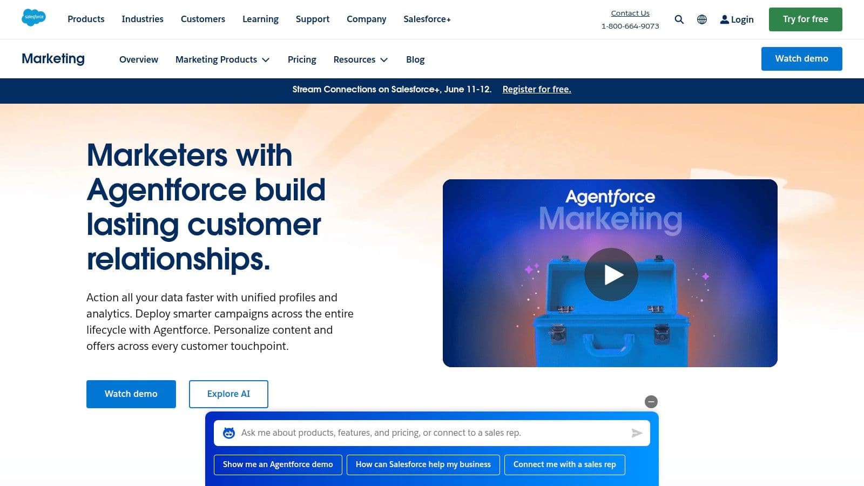Click the Register for free link
The width and height of the screenshot is (864, 486).
(537, 90)
